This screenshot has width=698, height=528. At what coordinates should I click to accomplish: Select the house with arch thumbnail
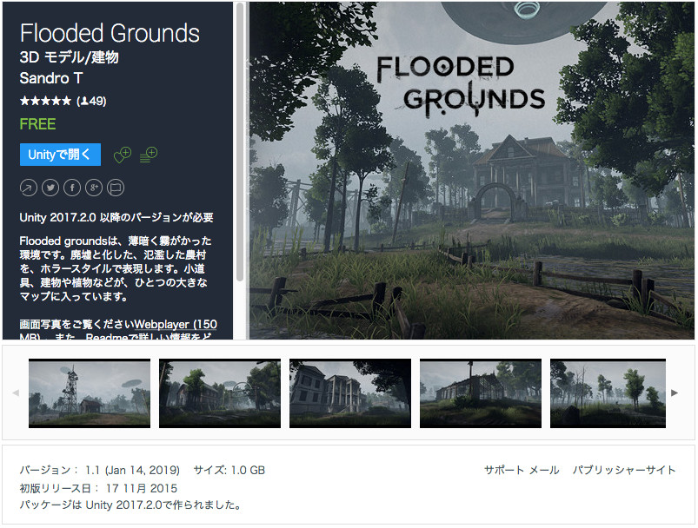(220, 393)
